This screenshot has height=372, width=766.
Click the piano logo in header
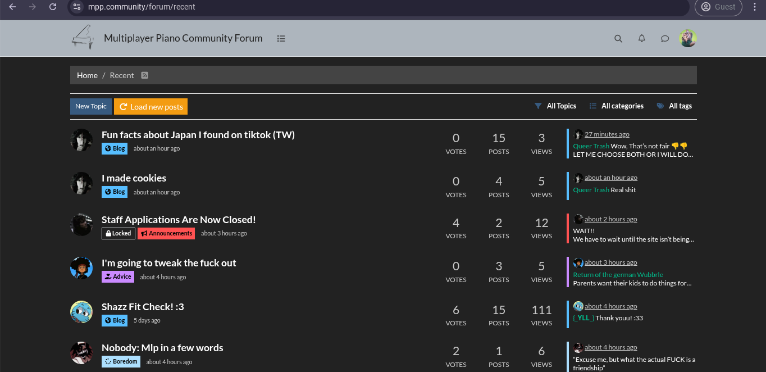(x=83, y=38)
